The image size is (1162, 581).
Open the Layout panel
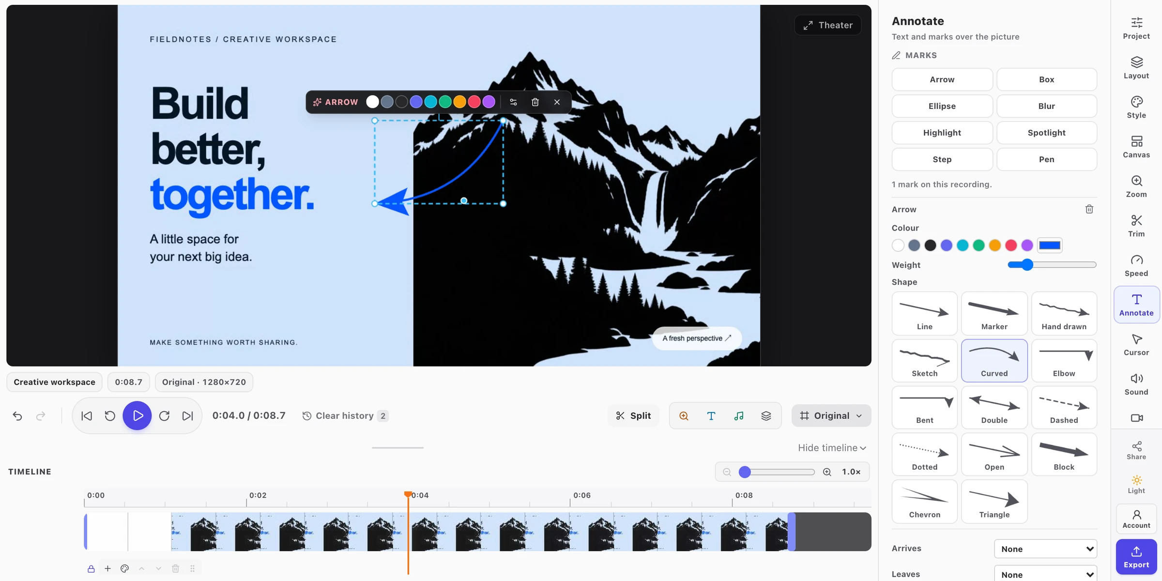(x=1136, y=68)
